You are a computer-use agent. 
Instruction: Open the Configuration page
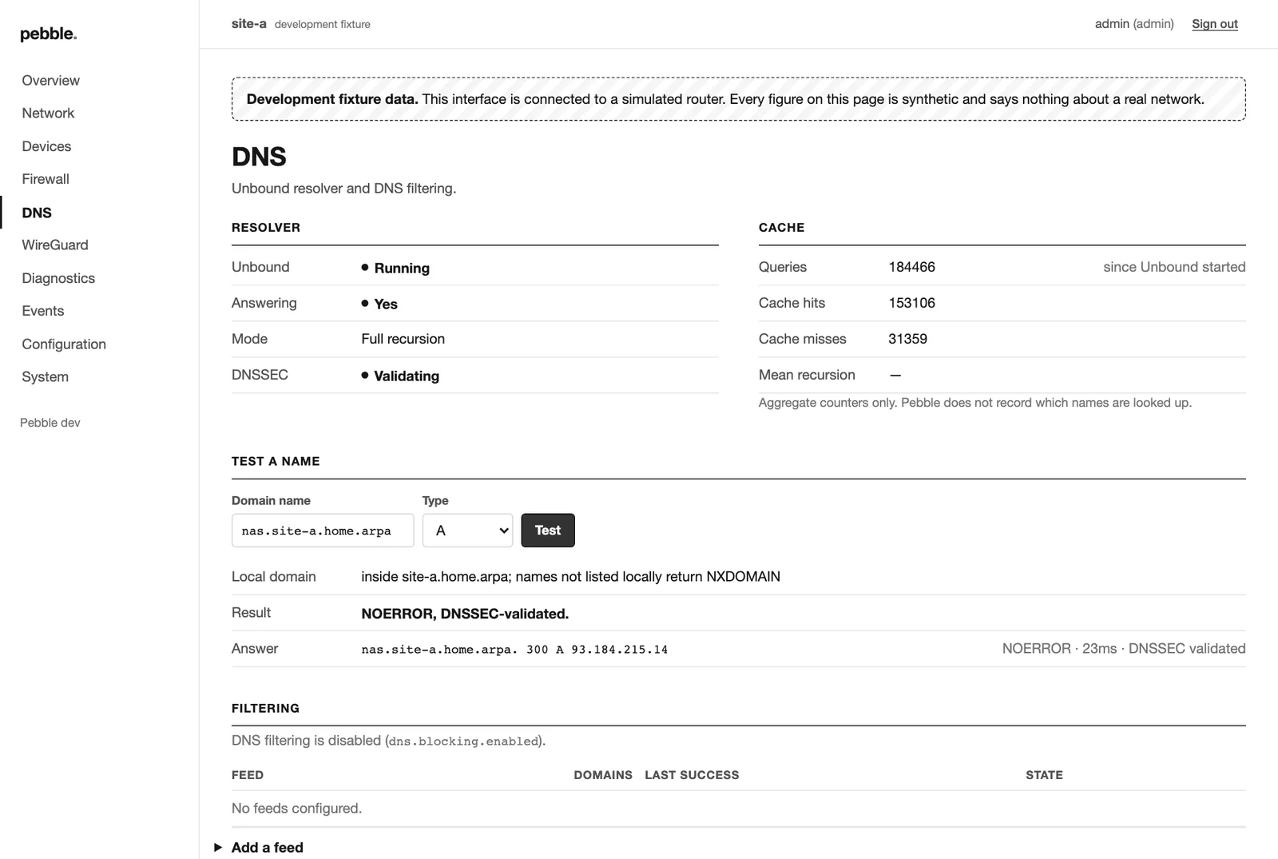[64, 344]
